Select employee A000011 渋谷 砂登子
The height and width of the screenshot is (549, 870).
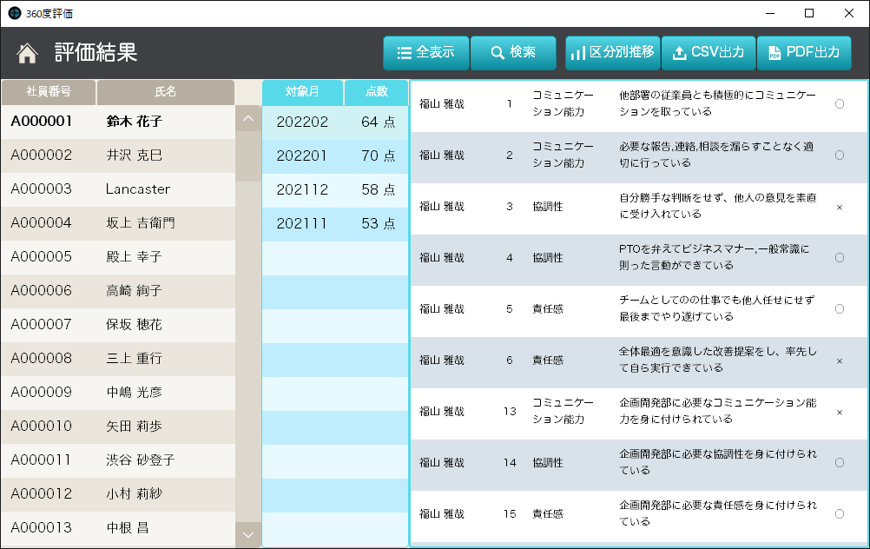117,460
